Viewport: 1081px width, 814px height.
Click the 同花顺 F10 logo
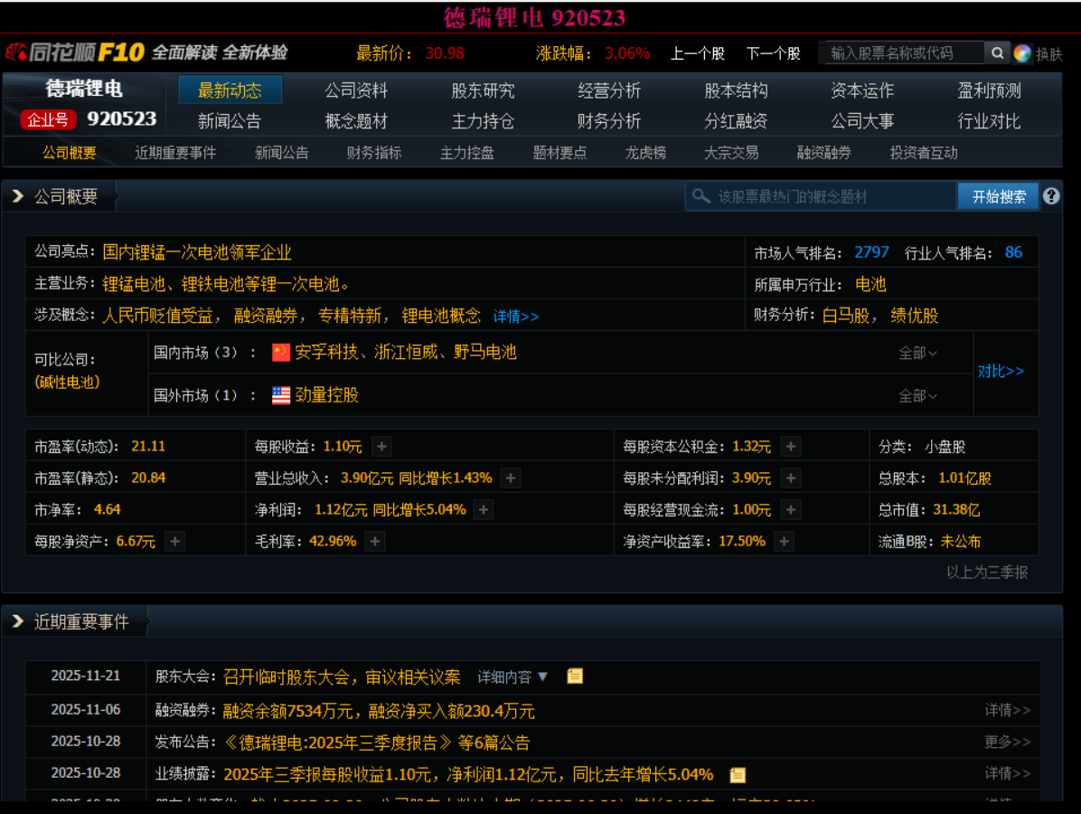click(75, 52)
